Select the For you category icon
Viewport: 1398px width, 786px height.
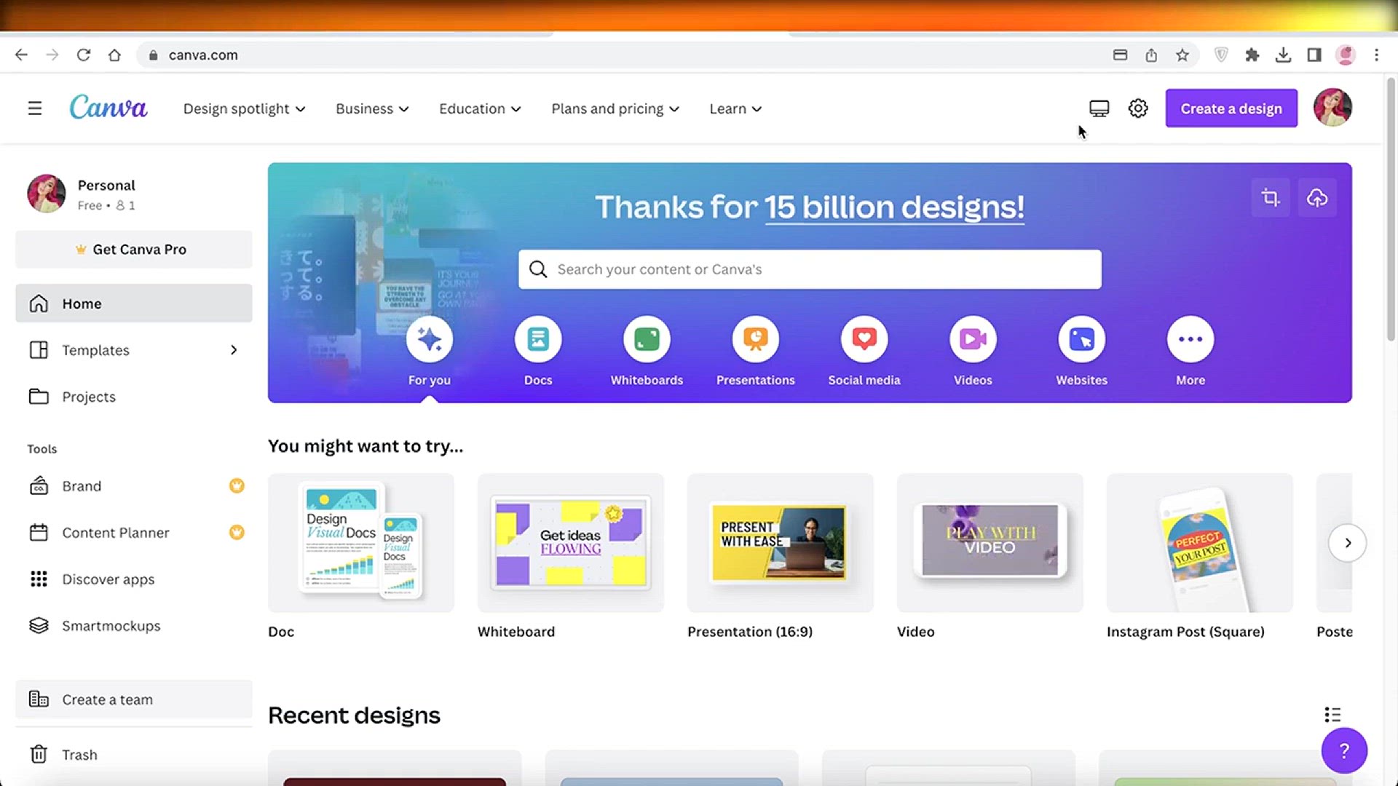point(430,339)
